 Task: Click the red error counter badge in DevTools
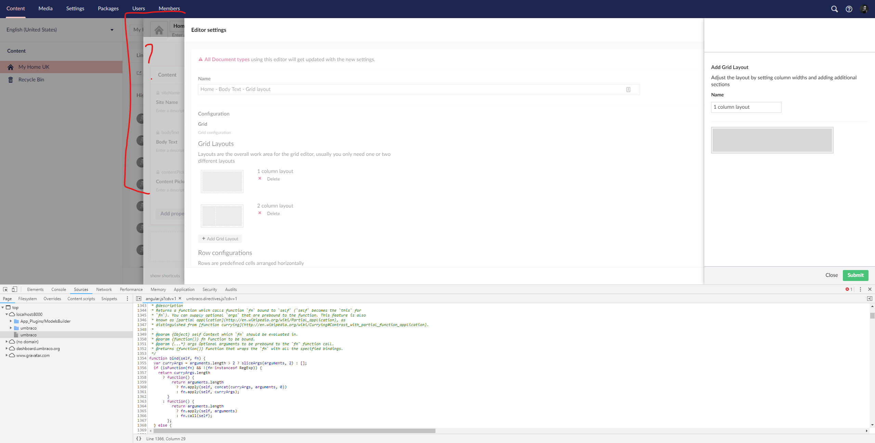click(x=848, y=289)
